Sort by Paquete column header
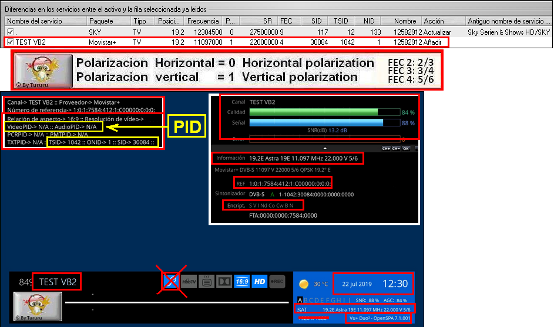The height and width of the screenshot is (327, 554). pyautogui.click(x=109, y=21)
